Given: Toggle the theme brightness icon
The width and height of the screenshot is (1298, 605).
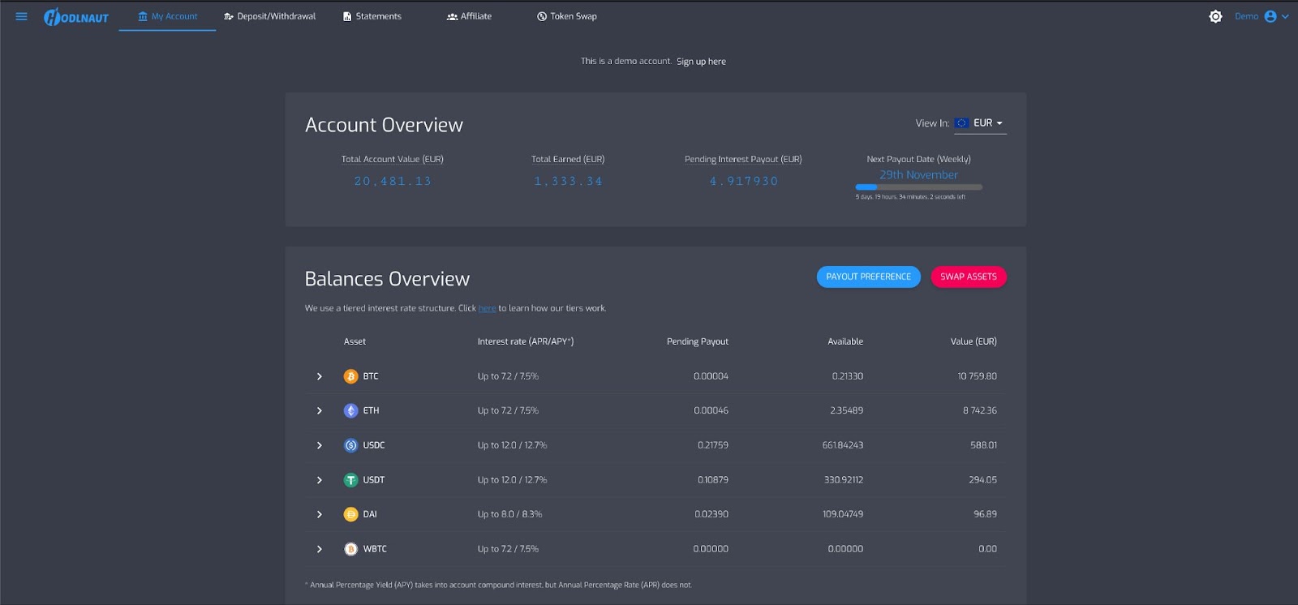Looking at the screenshot, I should pyautogui.click(x=1215, y=16).
